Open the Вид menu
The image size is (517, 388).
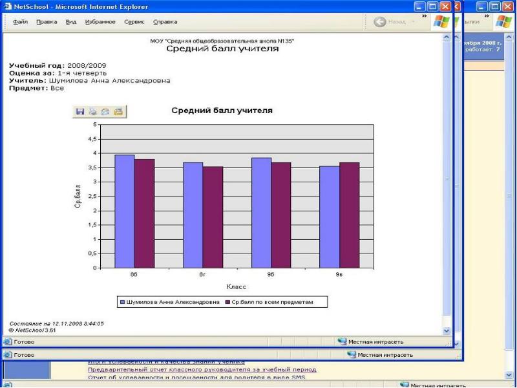coord(70,22)
